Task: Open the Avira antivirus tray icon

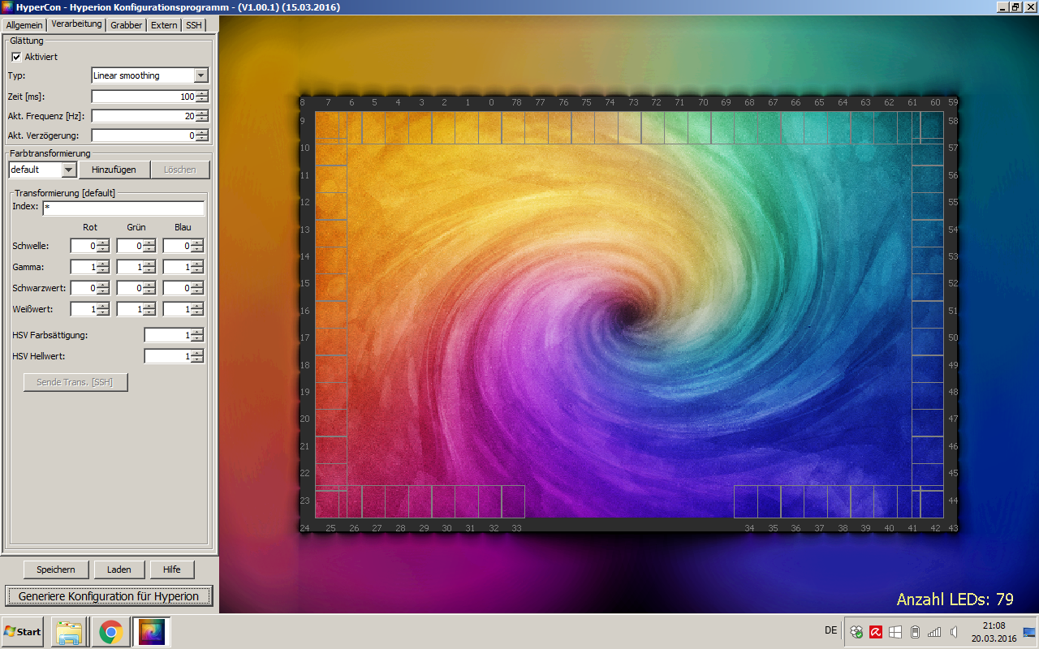Action: coord(876,632)
